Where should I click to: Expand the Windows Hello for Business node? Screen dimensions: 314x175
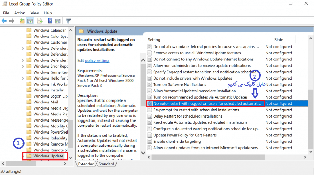point(23,78)
